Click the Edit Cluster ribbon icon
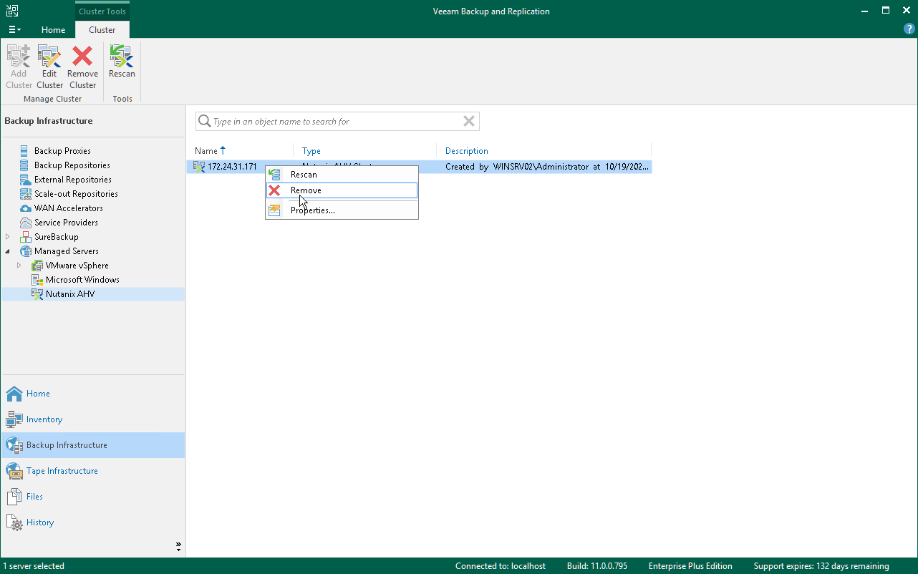The height and width of the screenshot is (574, 918). (49, 56)
